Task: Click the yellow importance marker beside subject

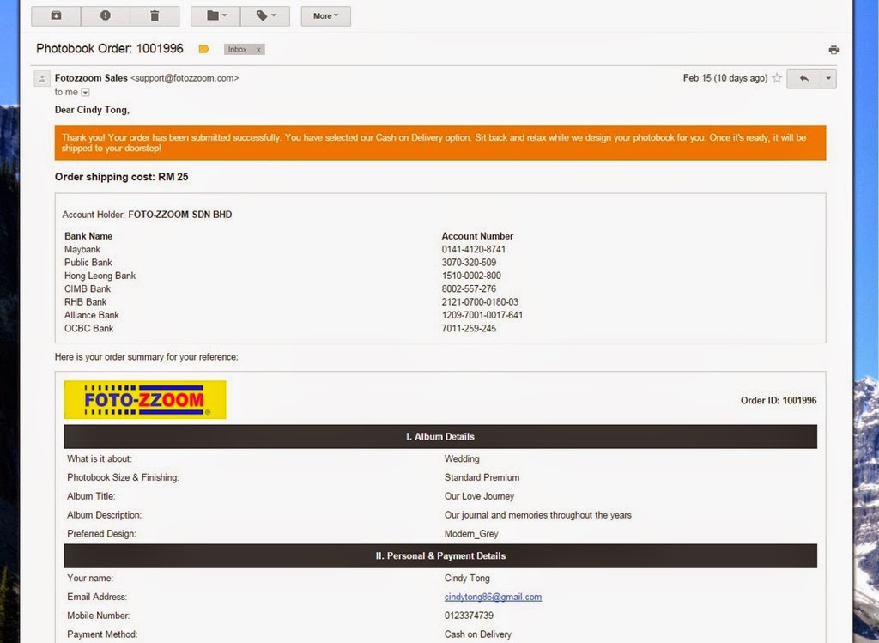Action: [204, 49]
